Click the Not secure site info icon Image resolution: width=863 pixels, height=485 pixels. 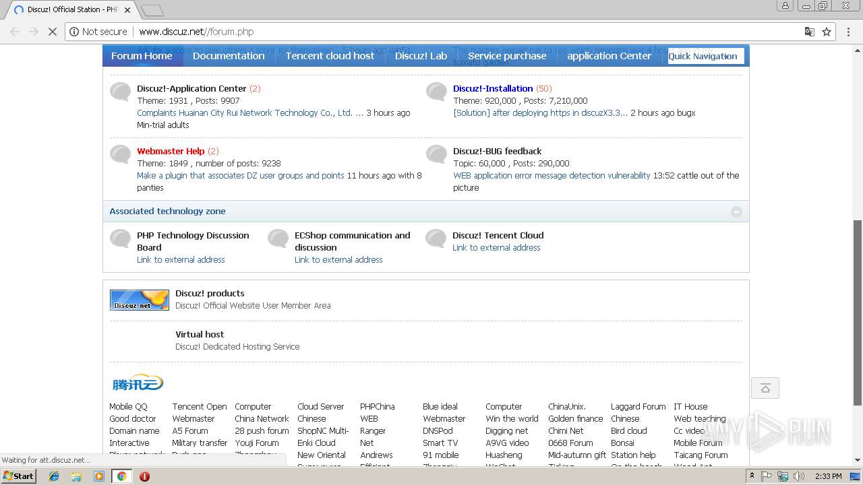74,32
